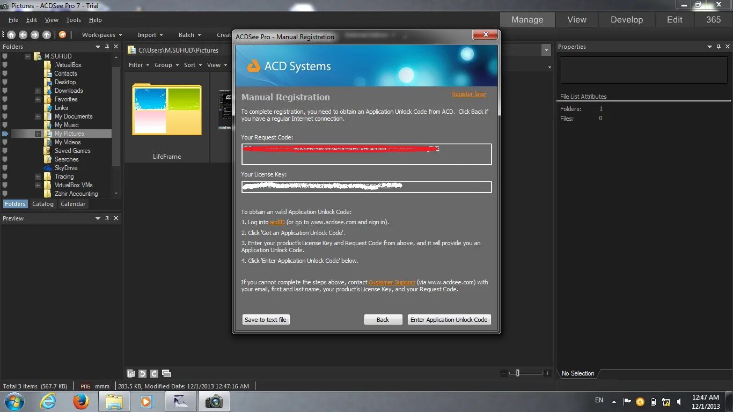Go to the Home folder toolbar icon
This screenshot has width=733, height=412.
pos(11,35)
